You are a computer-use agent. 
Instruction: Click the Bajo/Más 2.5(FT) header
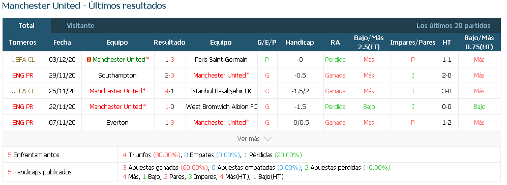369,42
